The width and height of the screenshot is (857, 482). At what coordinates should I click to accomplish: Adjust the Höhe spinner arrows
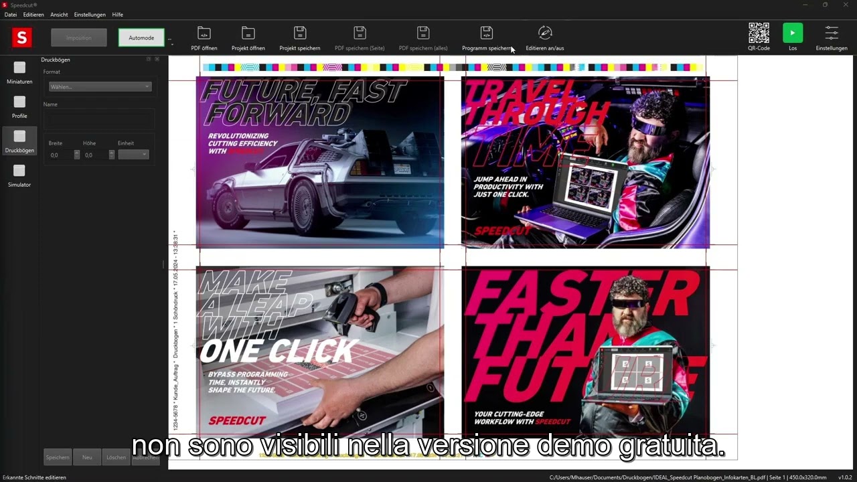[112, 155]
